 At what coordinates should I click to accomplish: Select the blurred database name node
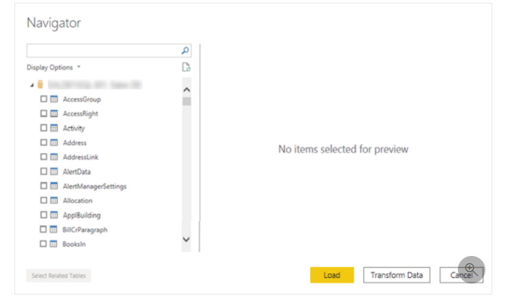click(x=95, y=85)
